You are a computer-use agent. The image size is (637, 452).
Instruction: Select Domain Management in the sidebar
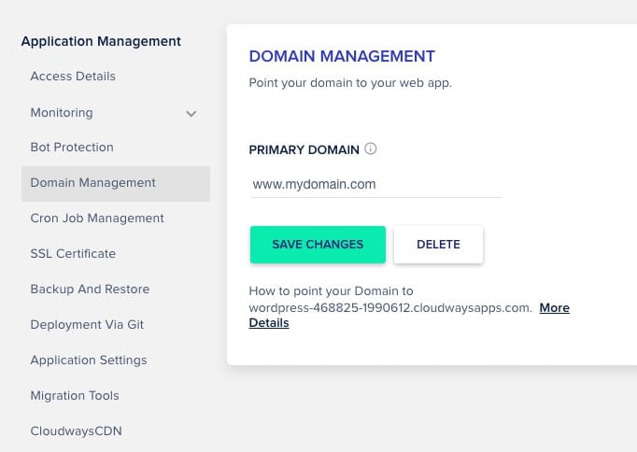point(93,183)
